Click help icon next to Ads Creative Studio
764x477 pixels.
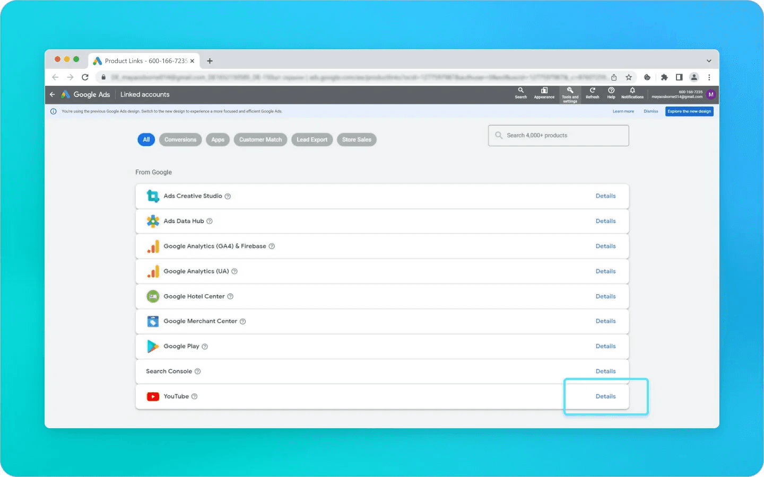[228, 196]
